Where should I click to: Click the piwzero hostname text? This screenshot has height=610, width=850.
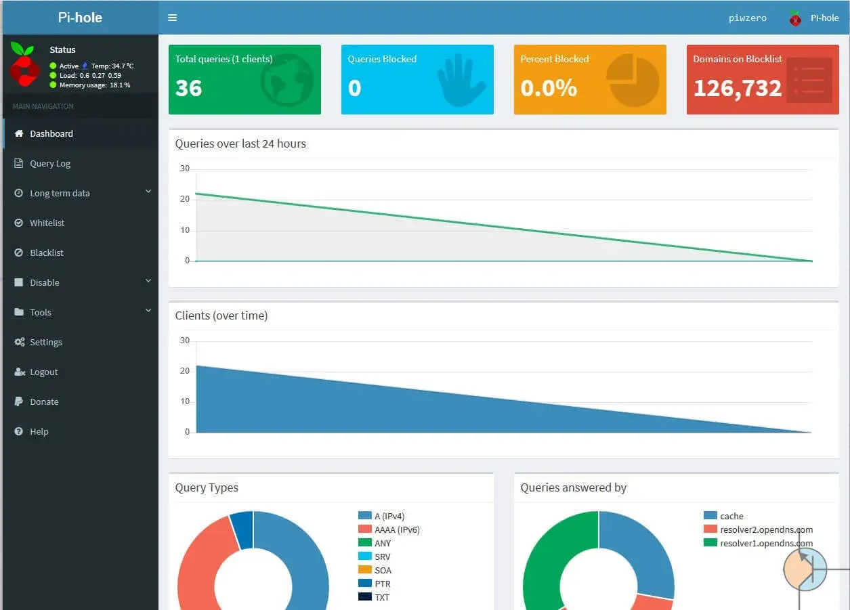coord(748,18)
